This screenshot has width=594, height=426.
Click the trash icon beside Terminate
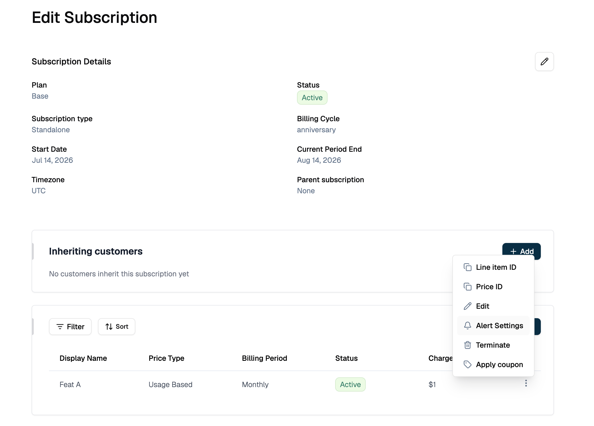(467, 345)
